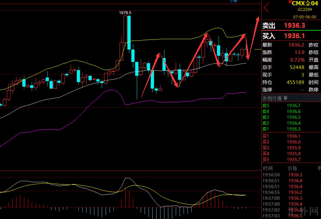This screenshot has height=219, width=321.
Task: Click the 1976.5 high price label
Action: tap(125, 12)
